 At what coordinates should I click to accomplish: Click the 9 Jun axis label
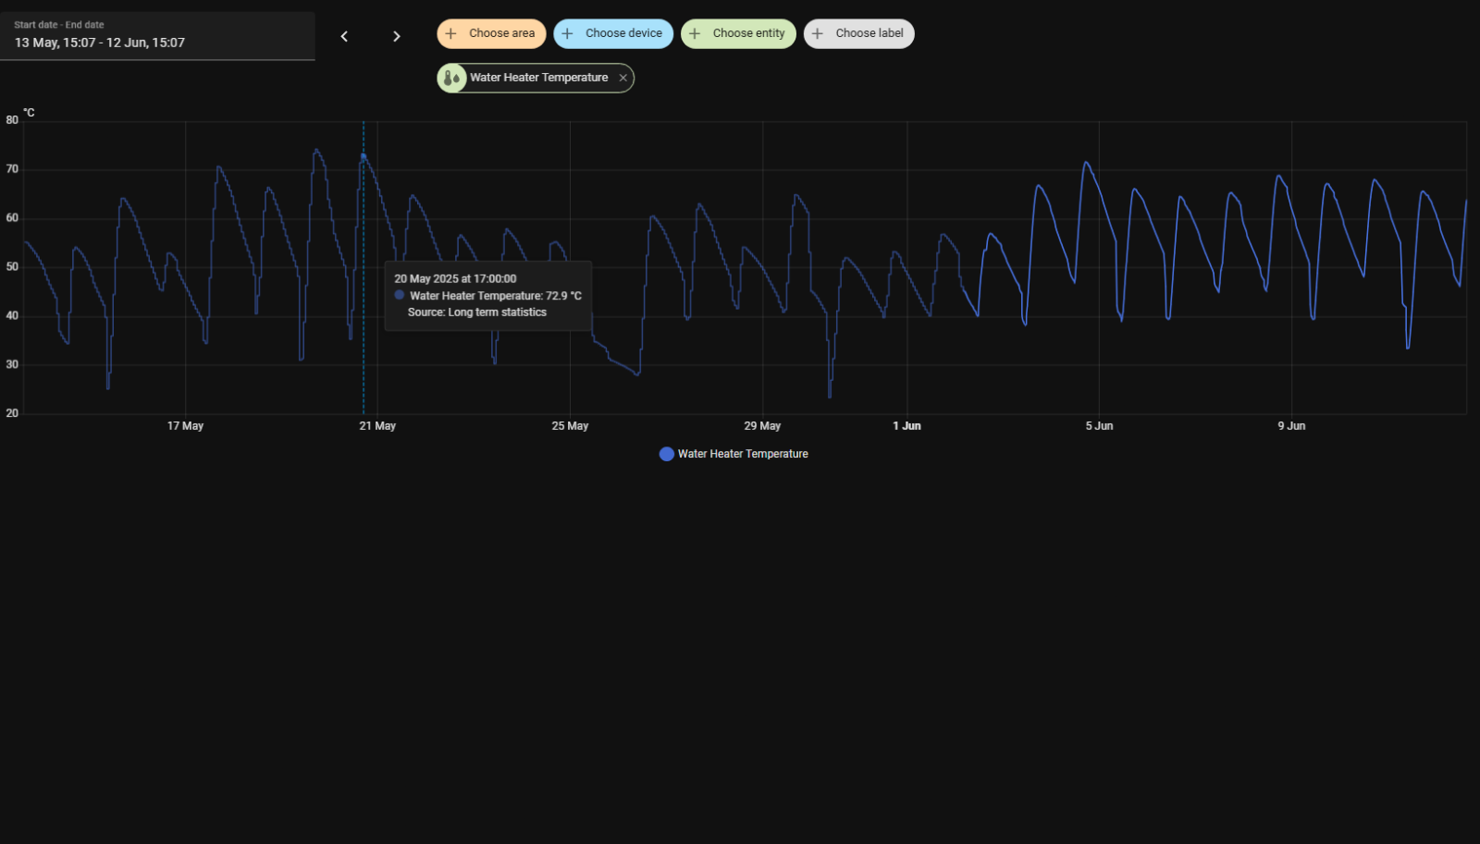1291,426
